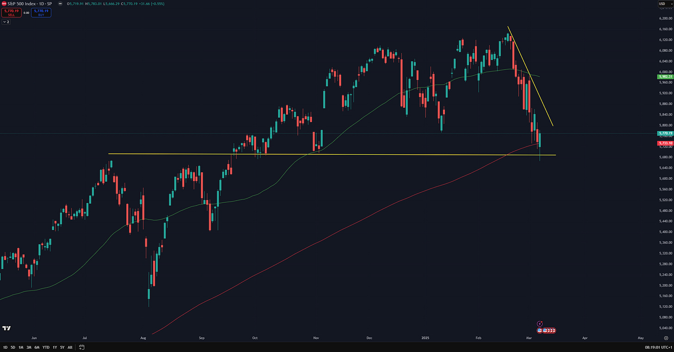
Task: Select the 6M time range
Action: (x=37, y=347)
